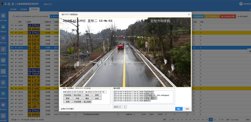Pause playback with the 暂停 button
The height and width of the screenshot is (122, 251).
[67, 98]
